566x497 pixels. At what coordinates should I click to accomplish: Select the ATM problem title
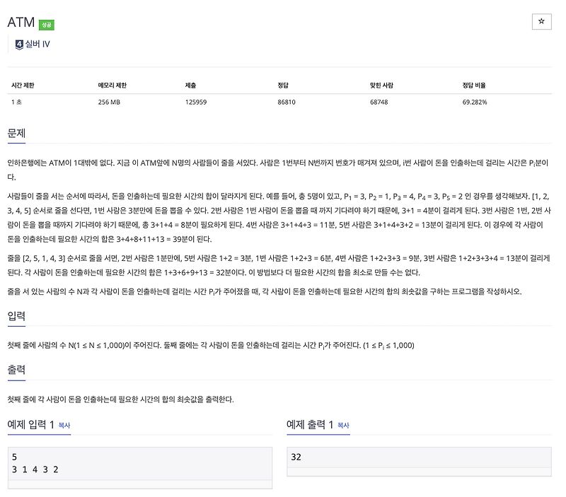(x=21, y=21)
